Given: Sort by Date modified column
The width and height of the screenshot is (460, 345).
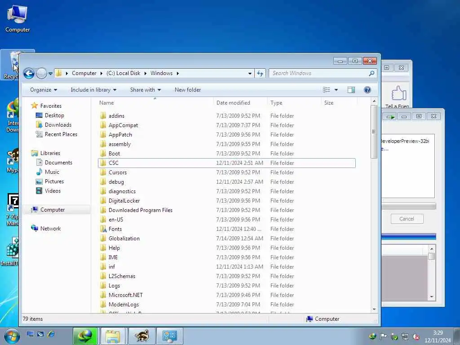Looking at the screenshot, I should 233,103.
